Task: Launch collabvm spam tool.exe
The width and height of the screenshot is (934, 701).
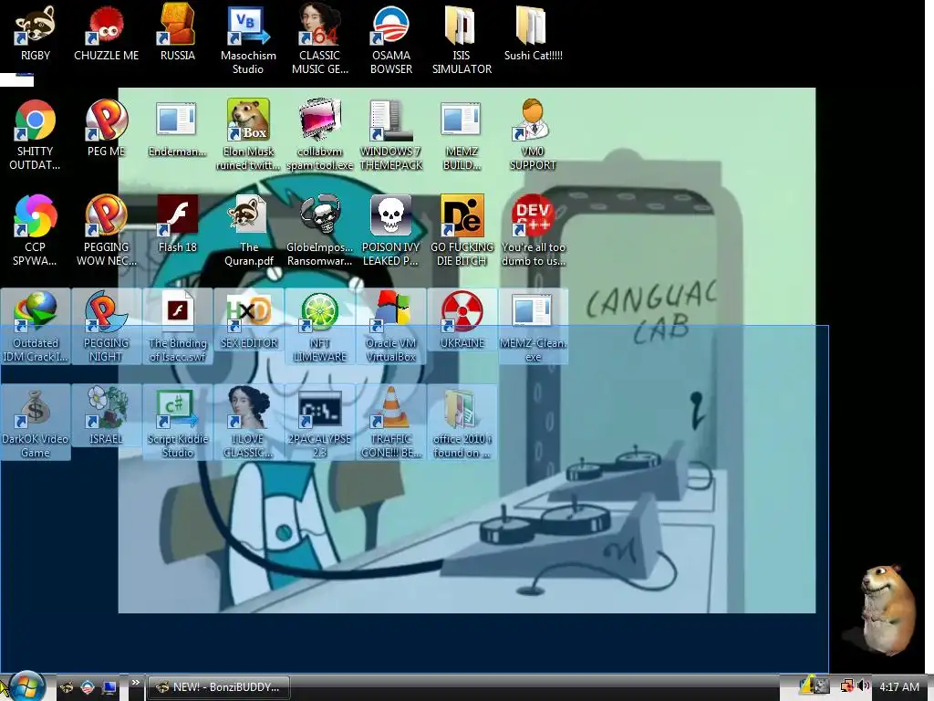Action: (320, 136)
